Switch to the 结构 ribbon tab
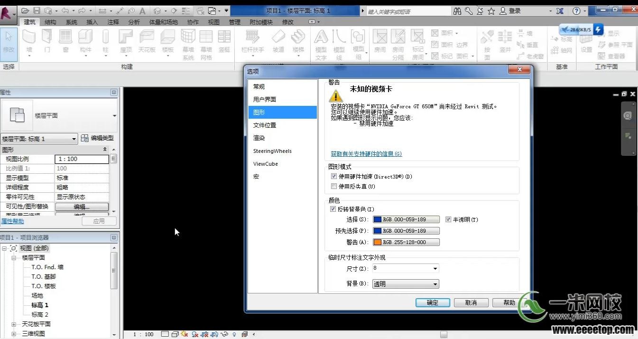 tap(50, 22)
